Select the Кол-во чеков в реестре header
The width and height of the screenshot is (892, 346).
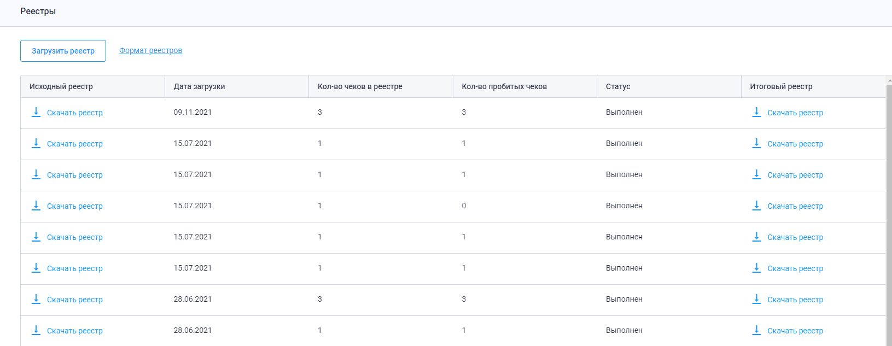point(360,86)
